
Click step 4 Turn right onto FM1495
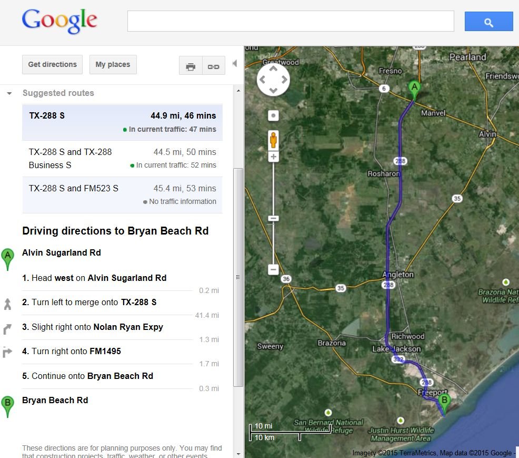click(x=72, y=352)
